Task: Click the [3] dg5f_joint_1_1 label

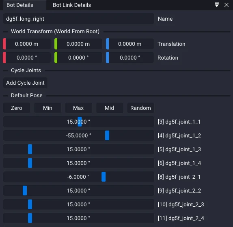Action: (x=179, y=122)
